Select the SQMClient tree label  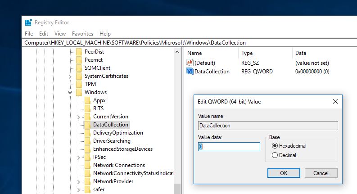tap(97, 68)
